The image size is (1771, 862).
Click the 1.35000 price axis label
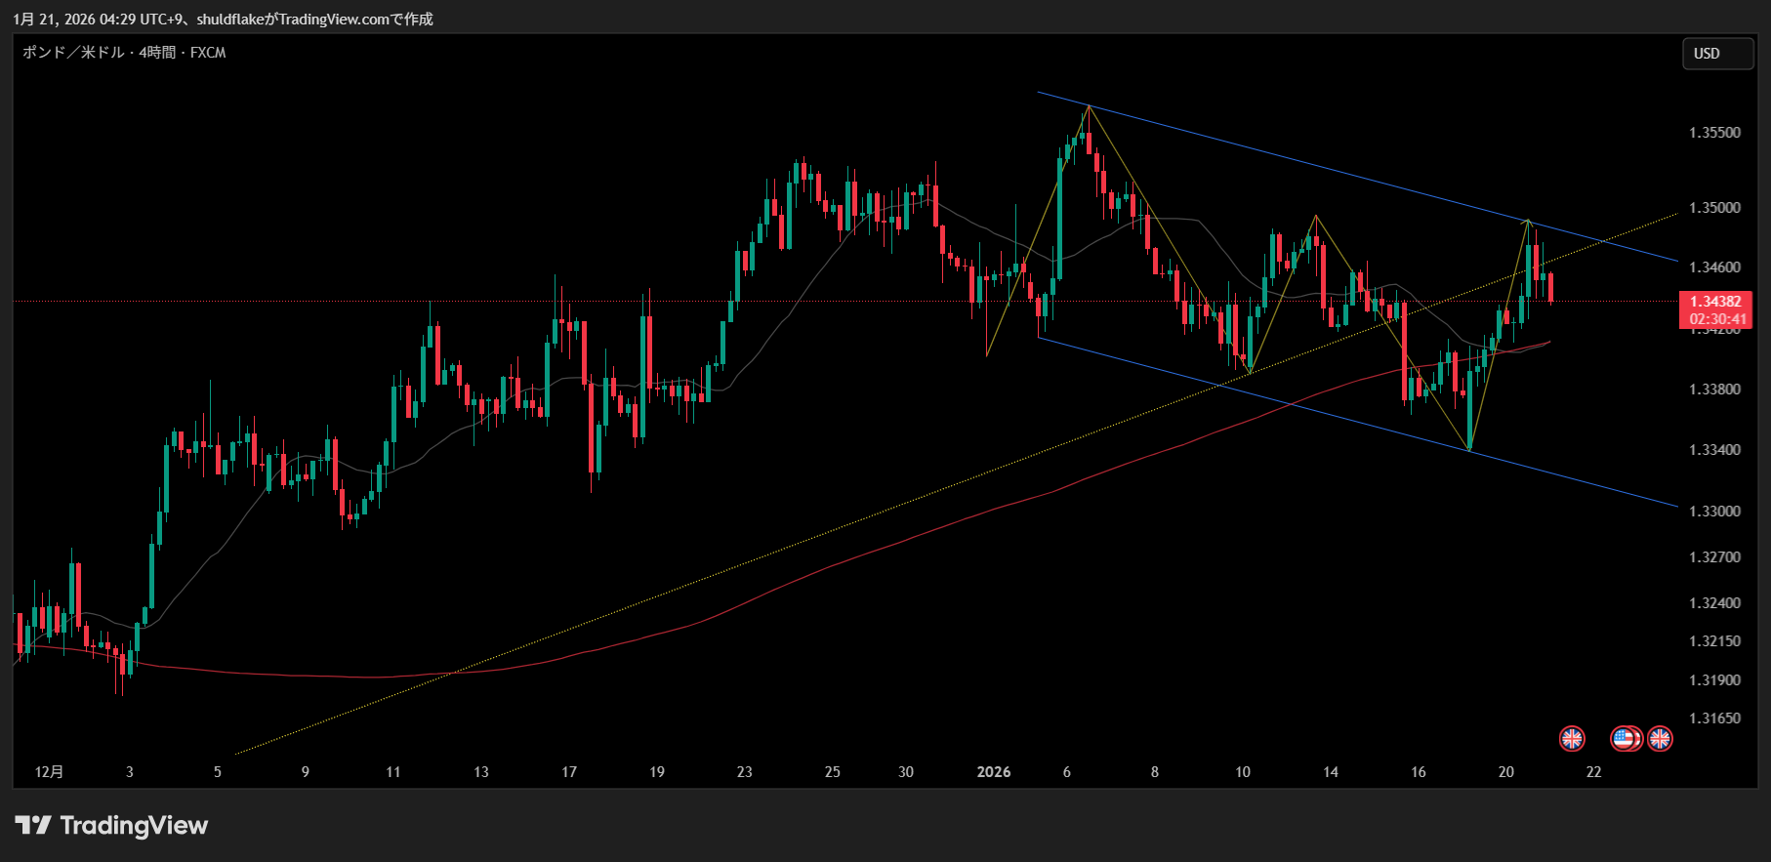pyautogui.click(x=1714, y=208)
